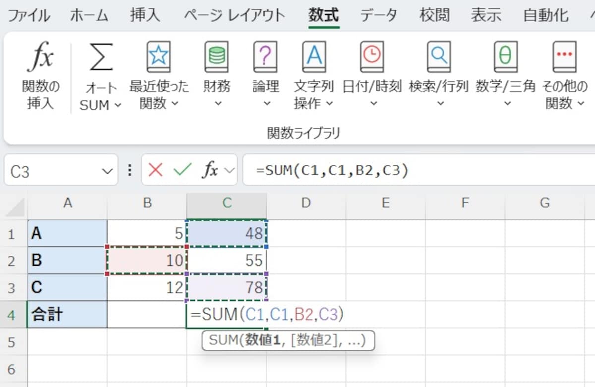Open the ファイル menu
The image size is (595, 387).
(28, 15)
